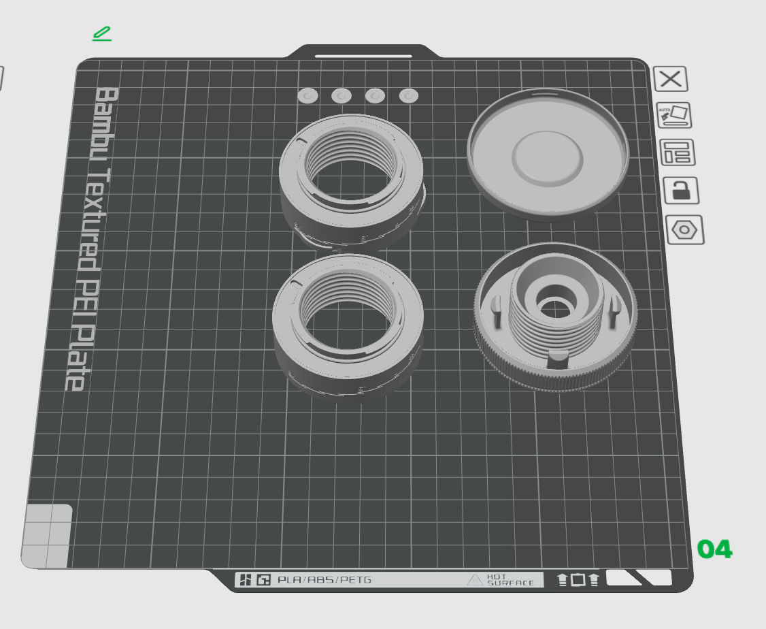Click the green plate number 04

tap(714, 549)
